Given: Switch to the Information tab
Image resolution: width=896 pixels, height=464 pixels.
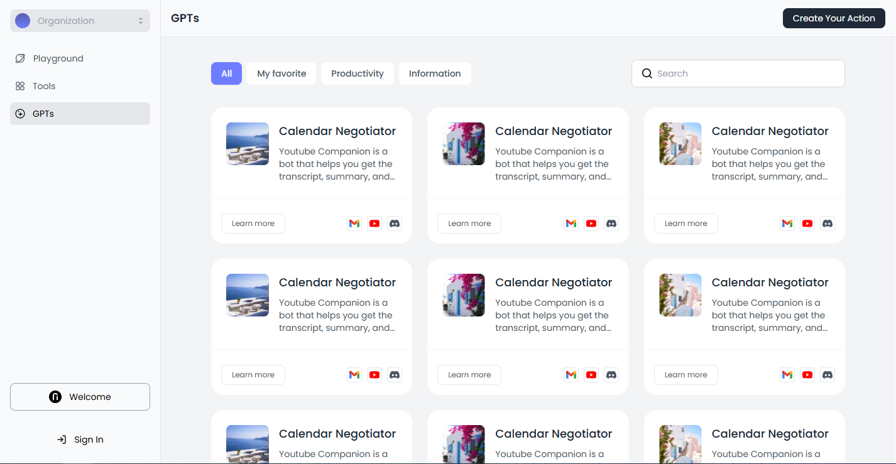Looking at the screenshot, I should pyautogui.click(x=435, y=73).
